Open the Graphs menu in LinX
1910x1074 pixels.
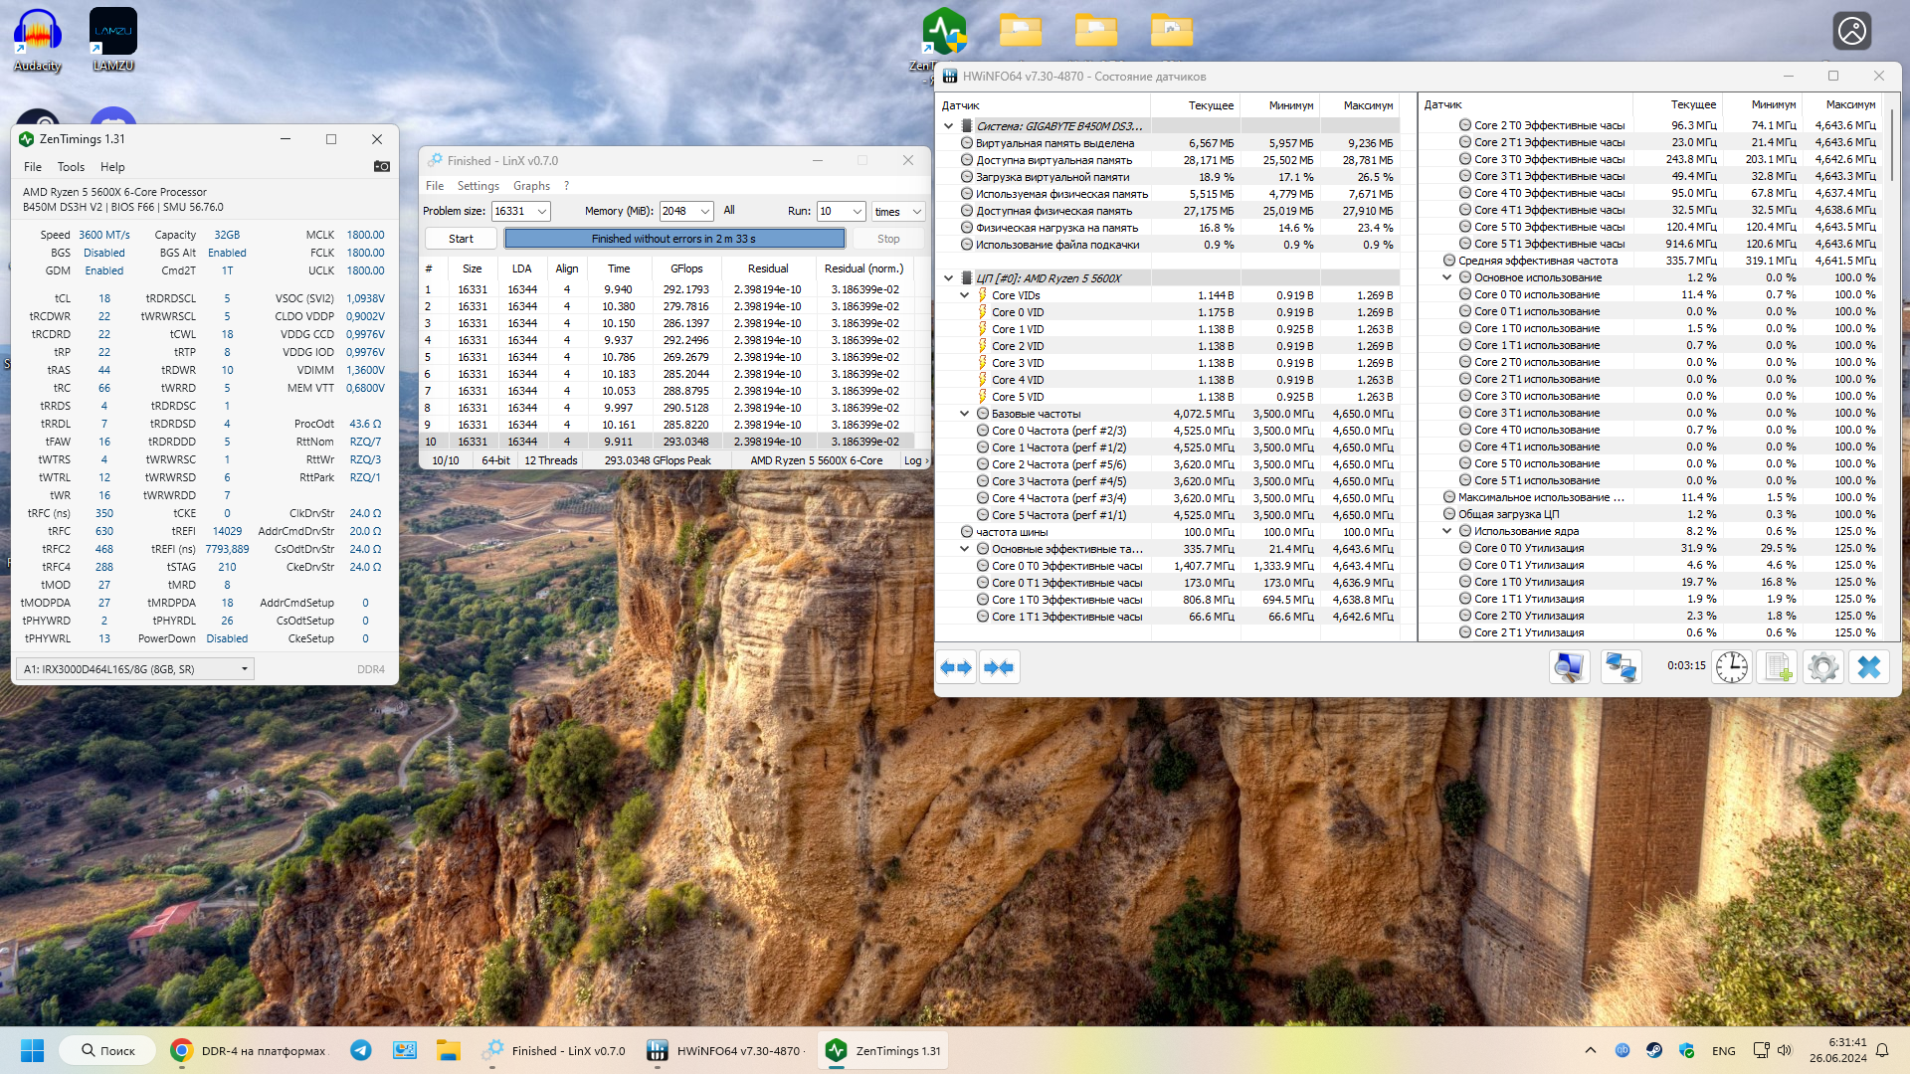531,186
